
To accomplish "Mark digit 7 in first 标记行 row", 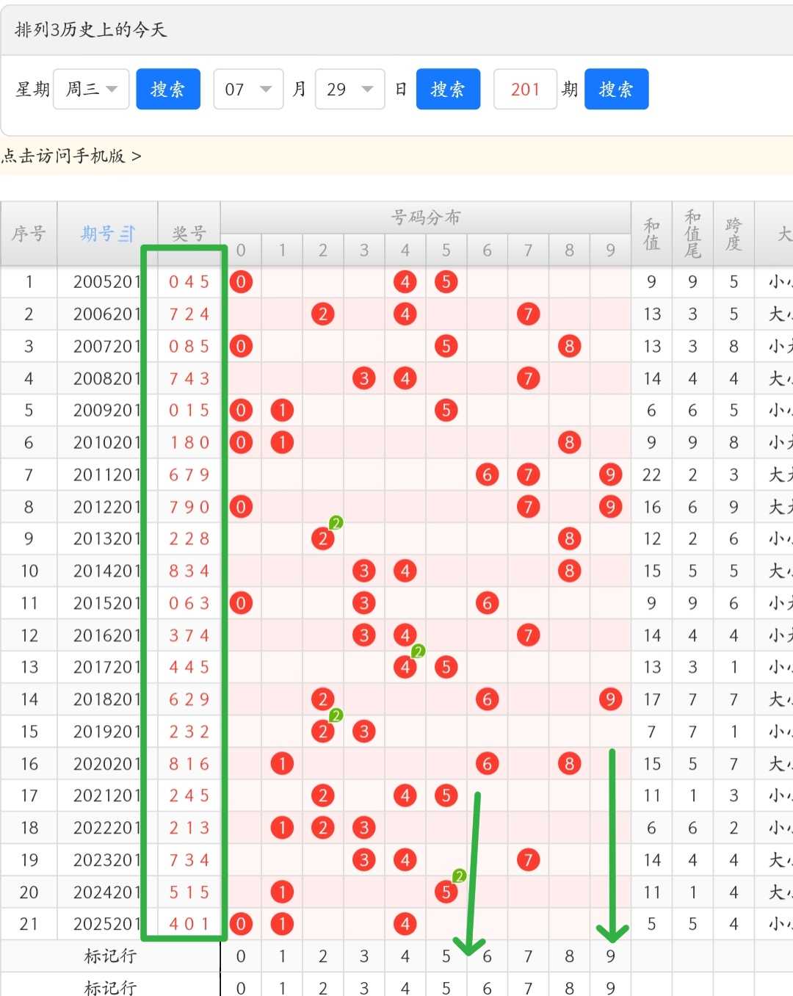I will (x=528, y=956).
